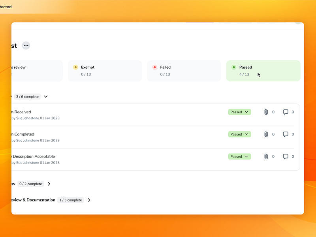Open Passed dropdown on Description Acceptable row

click(239, 156)
